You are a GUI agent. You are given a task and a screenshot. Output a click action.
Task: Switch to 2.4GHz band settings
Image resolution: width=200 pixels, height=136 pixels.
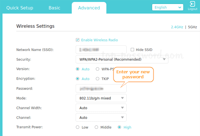(x=177, y=27)
